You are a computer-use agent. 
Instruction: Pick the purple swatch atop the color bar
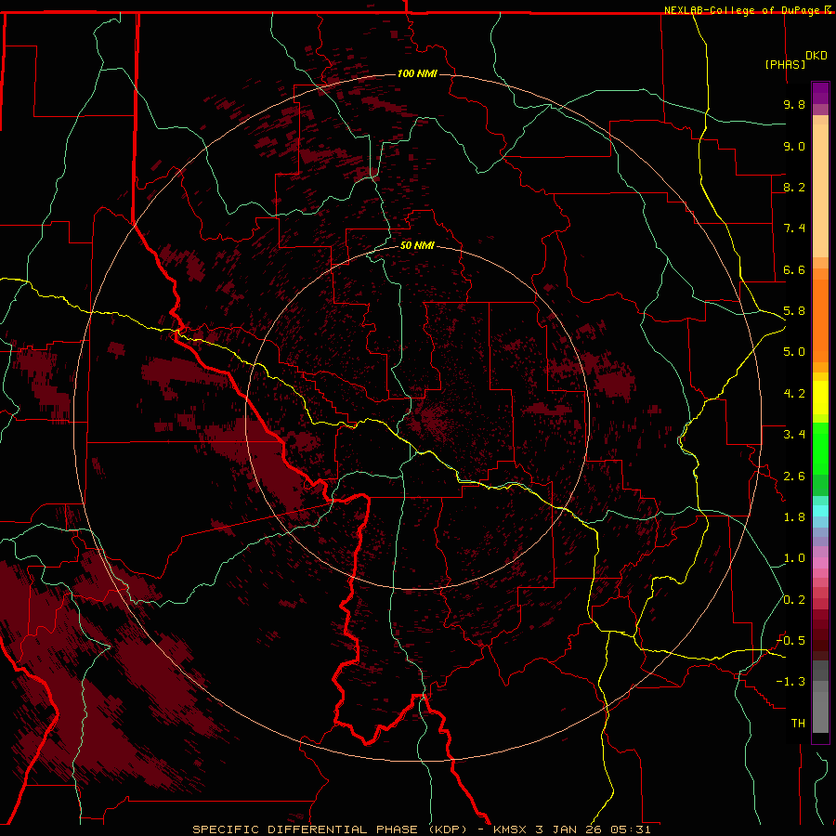[x=820, y=93]
